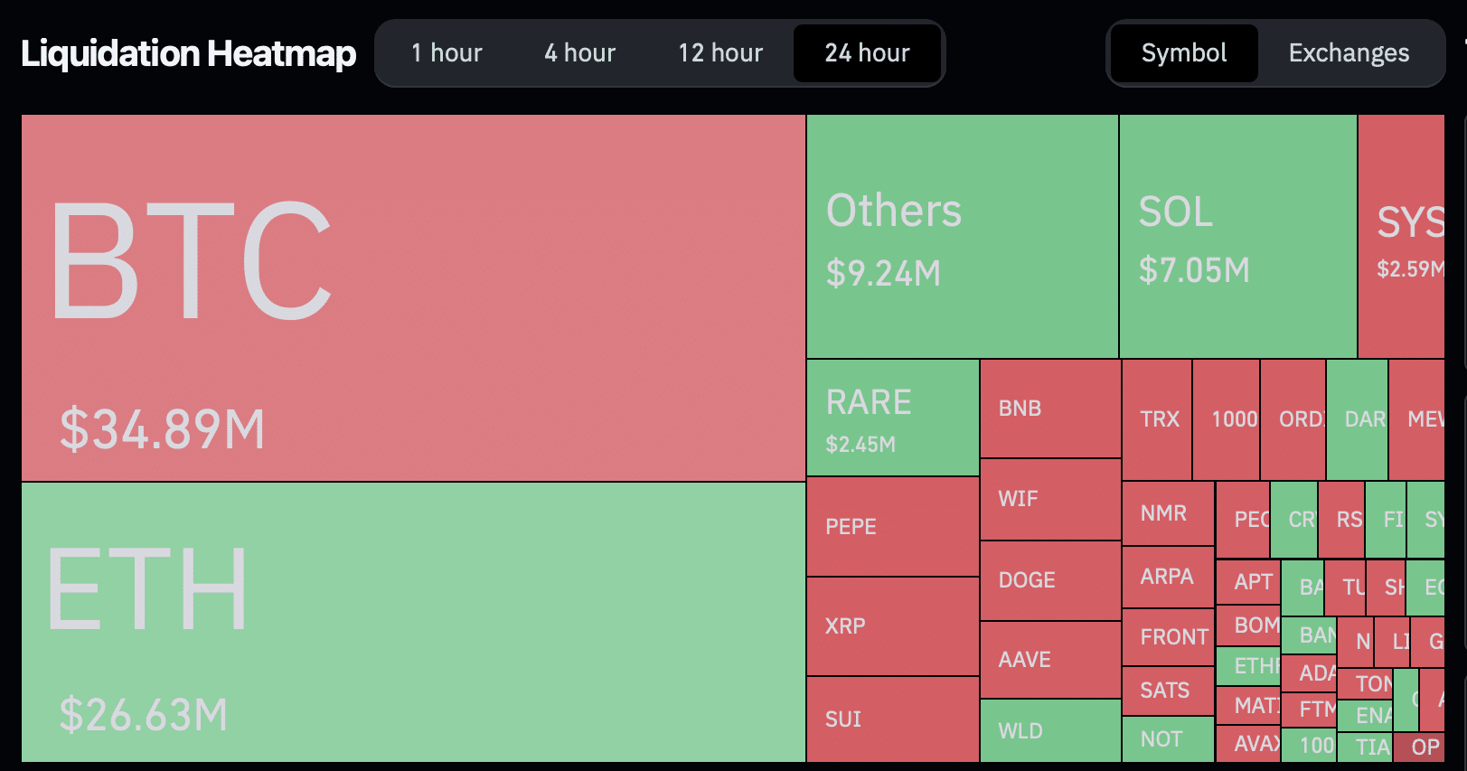
Task: Select the 24 hour timeframe tab
Action: (x=867, y=53)
